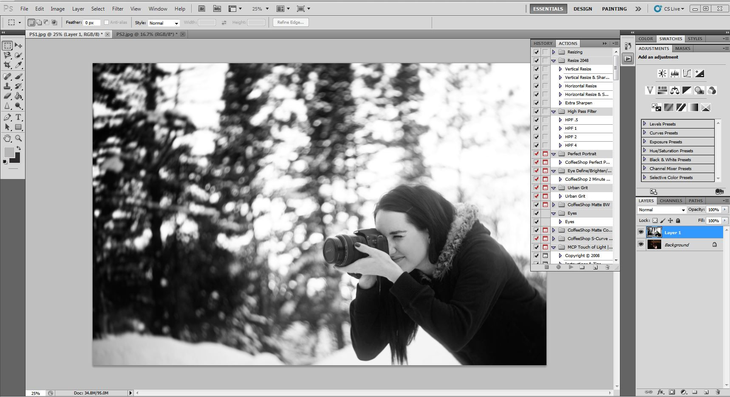Switch to the Painting workspace
This screenshot has width=730, height=397.
coord(614,8)
